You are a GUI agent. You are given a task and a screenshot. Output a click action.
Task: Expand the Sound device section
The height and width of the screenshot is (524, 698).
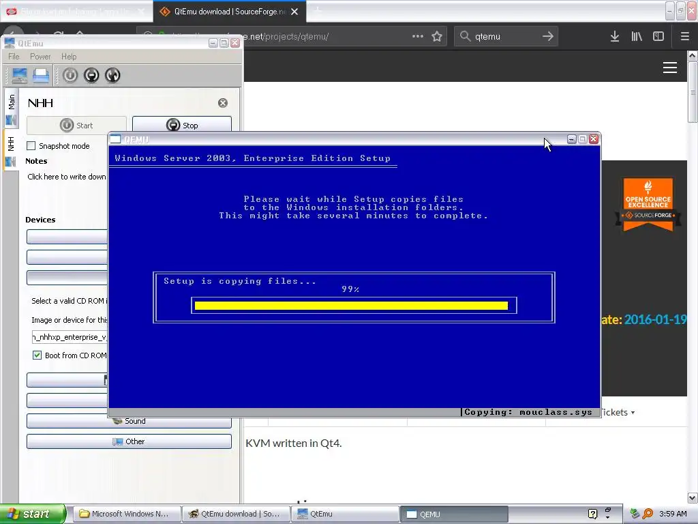[129, 420]
